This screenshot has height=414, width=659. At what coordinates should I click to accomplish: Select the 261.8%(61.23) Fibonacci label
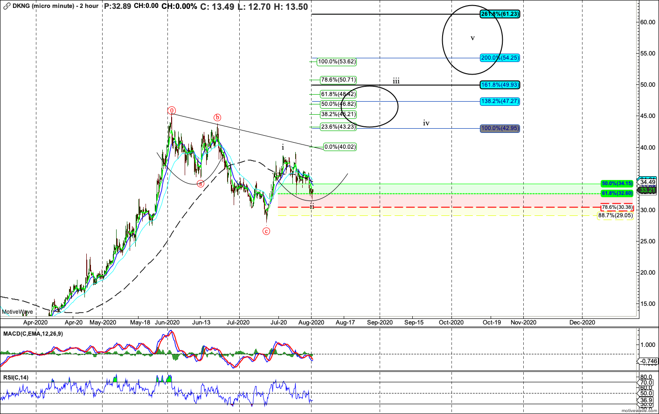499,14
